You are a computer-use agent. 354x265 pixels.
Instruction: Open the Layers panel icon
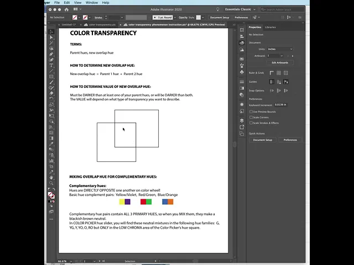(242, 120)
